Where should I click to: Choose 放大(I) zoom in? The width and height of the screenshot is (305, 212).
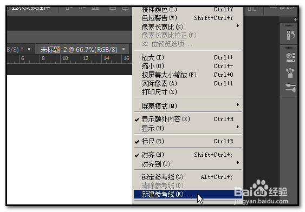pyautogui.click(x=188, y=57)
